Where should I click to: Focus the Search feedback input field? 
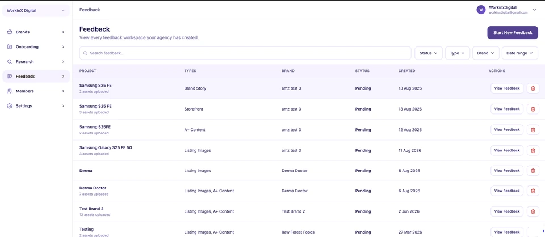[245, 53]
